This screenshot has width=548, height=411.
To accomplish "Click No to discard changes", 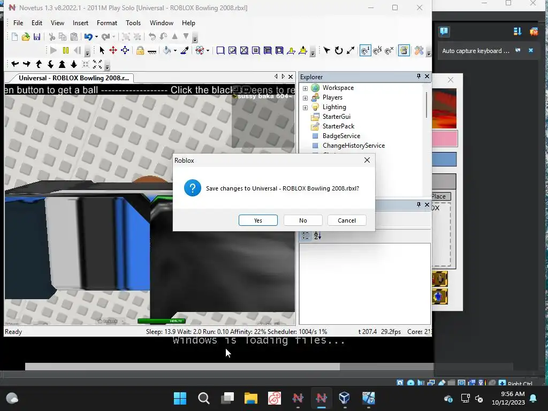I will pos(303,220).
